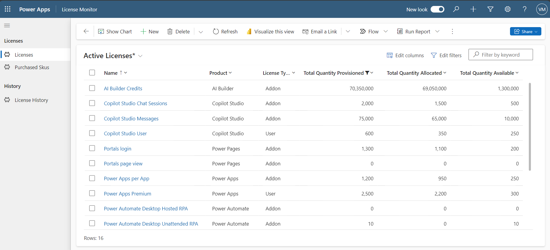Check the Power Apps per App checkbox
The height and width of the screenshot is (250, 550).
click(92, 178)
